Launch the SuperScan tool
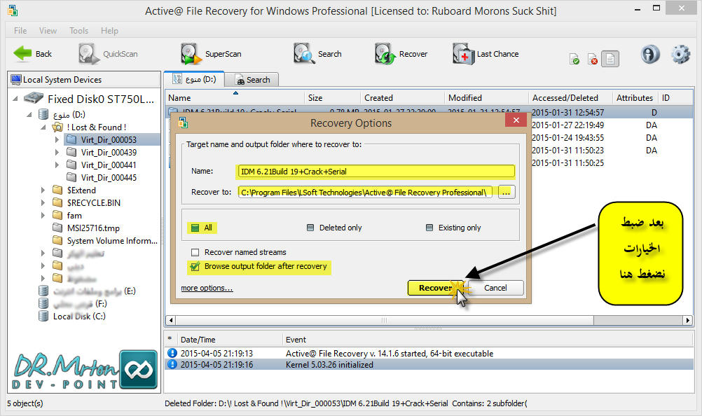This screenshot has height=416, width=702. (x=211, y=54)
